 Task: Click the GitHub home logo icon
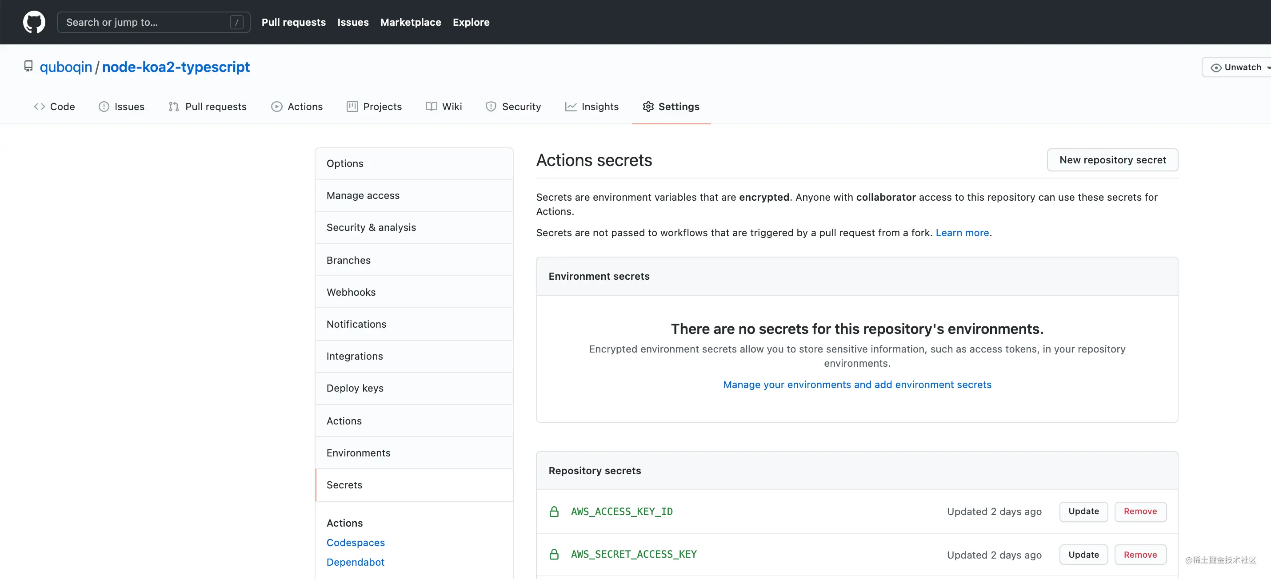[x=32, y=22]
